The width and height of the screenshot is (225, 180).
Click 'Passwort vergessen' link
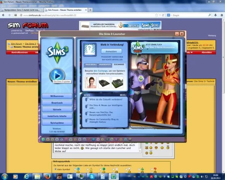(112, 57)
